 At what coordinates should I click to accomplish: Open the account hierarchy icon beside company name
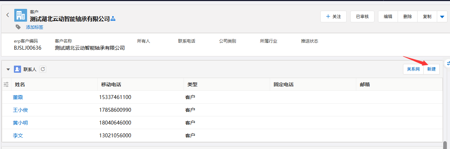pos(113,19)
